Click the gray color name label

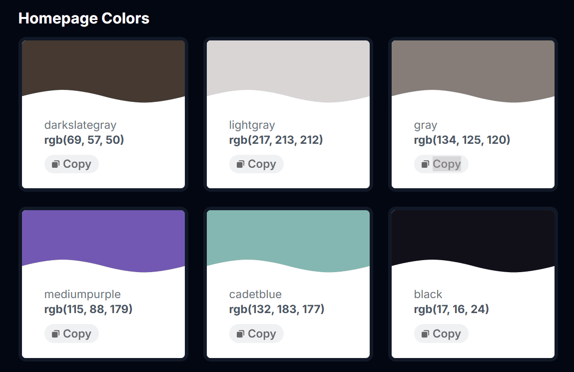426,125
